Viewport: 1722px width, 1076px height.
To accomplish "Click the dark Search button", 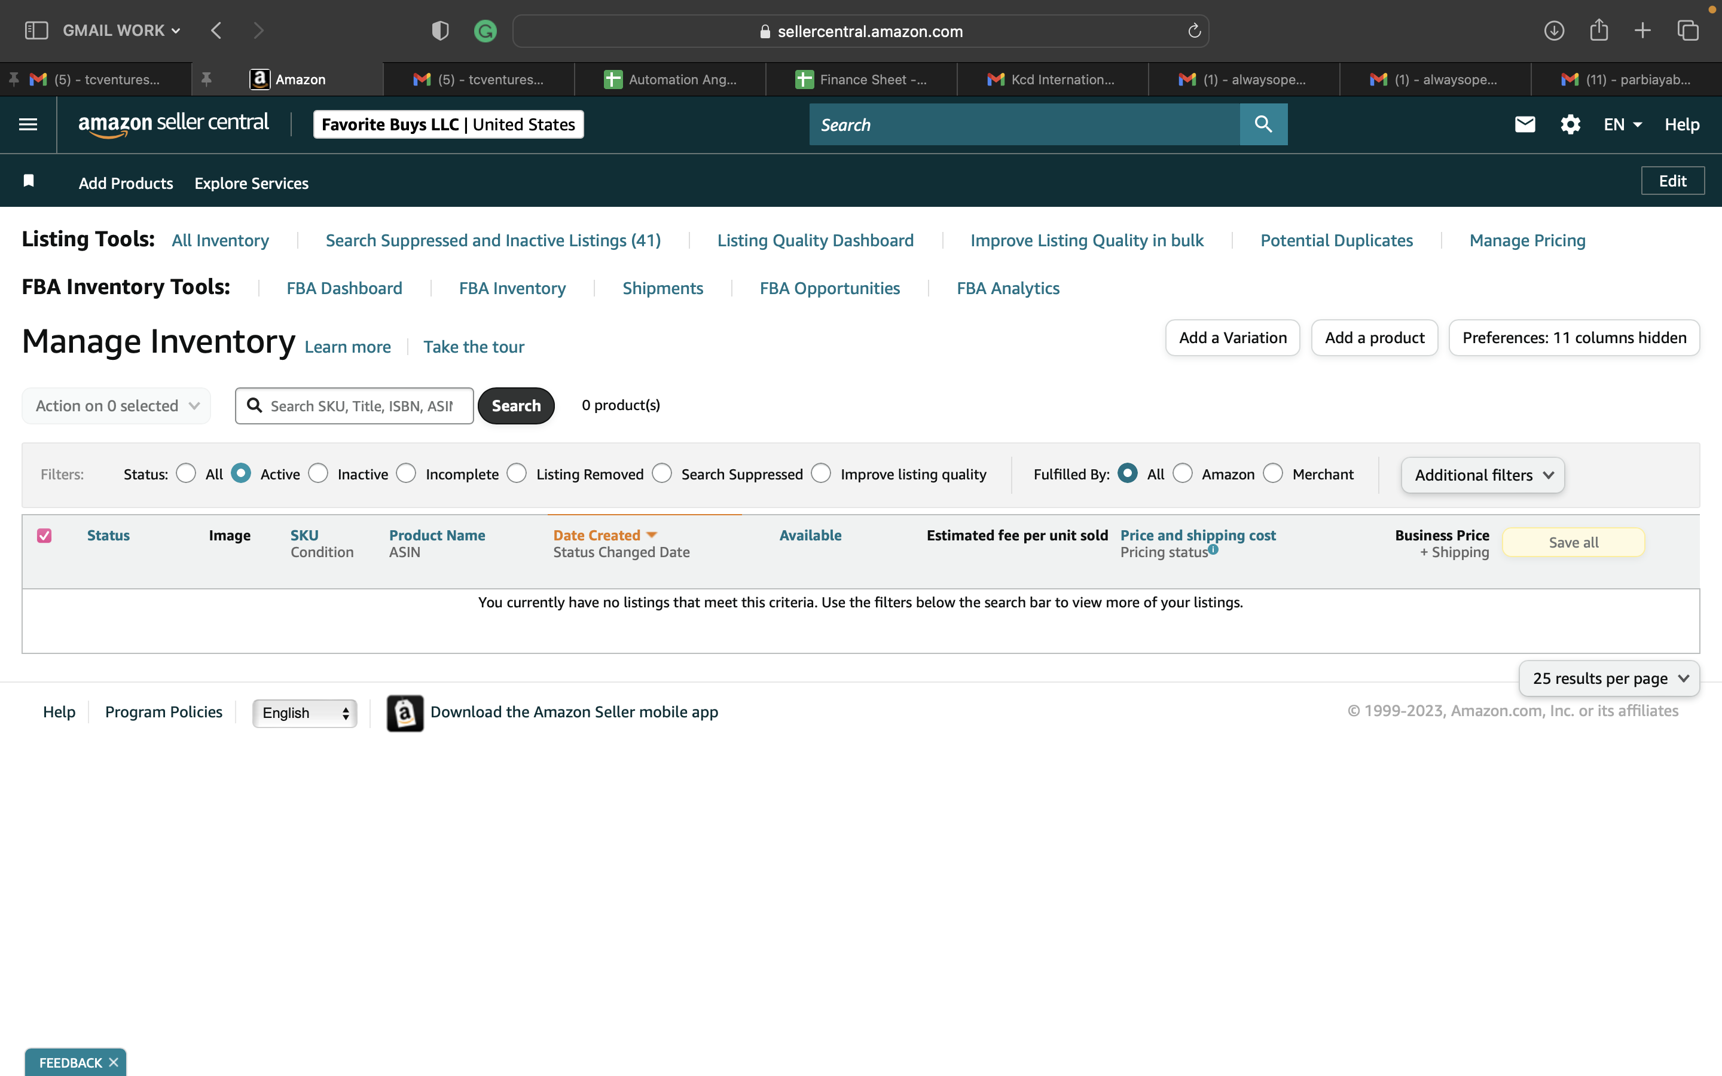I will [516, 406].
